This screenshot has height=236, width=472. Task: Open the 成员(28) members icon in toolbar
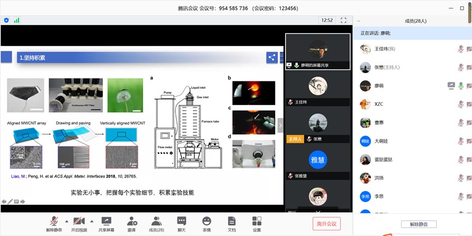[x=157, y=221]
